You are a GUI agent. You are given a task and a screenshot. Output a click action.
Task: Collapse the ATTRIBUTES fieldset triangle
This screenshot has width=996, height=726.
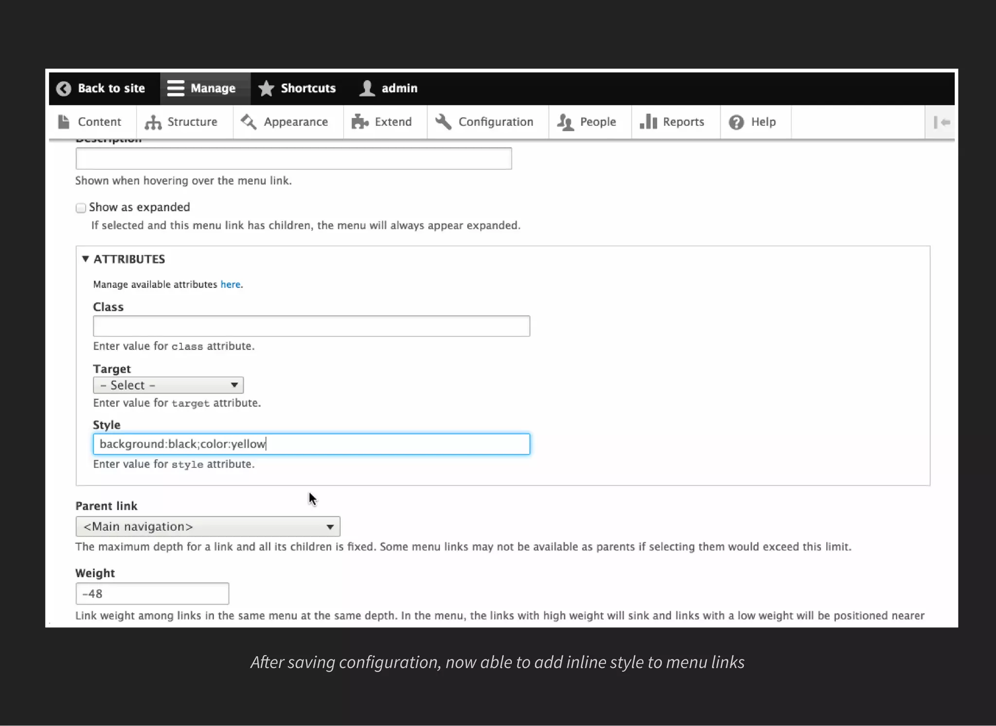[x=86, y=259]
